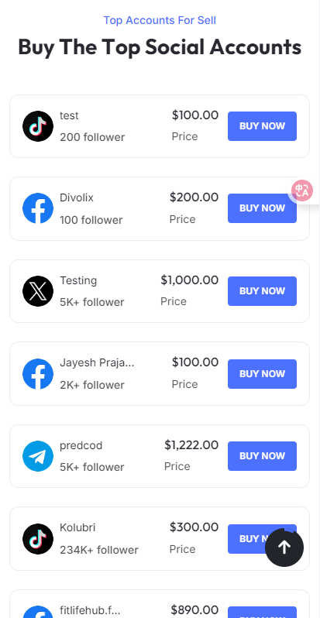
Task: Buy the Testing X account
Action: click(262, 291)
